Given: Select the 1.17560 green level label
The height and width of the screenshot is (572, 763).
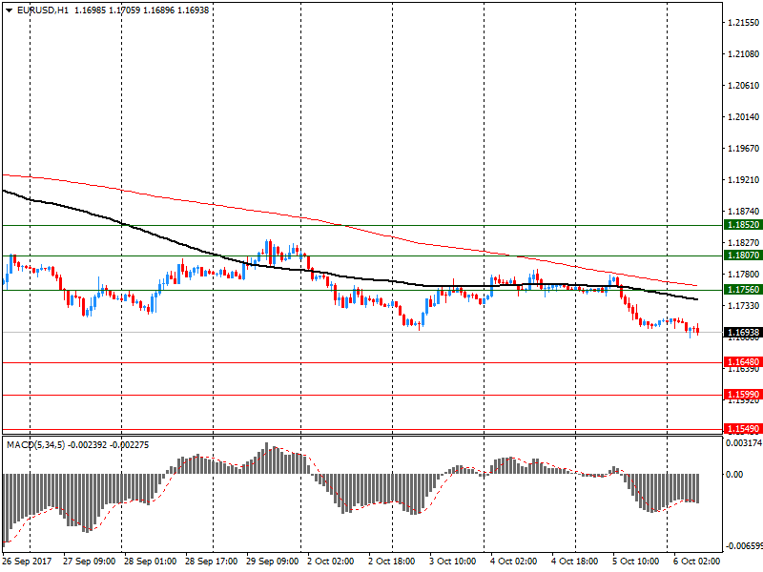Looking at the screenshot, I should click(x=743, y=290).
